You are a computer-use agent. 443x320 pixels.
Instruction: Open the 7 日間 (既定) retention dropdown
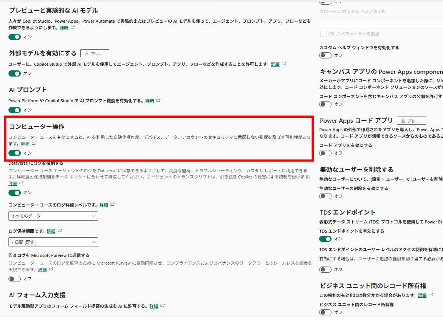tap(53, 242)
